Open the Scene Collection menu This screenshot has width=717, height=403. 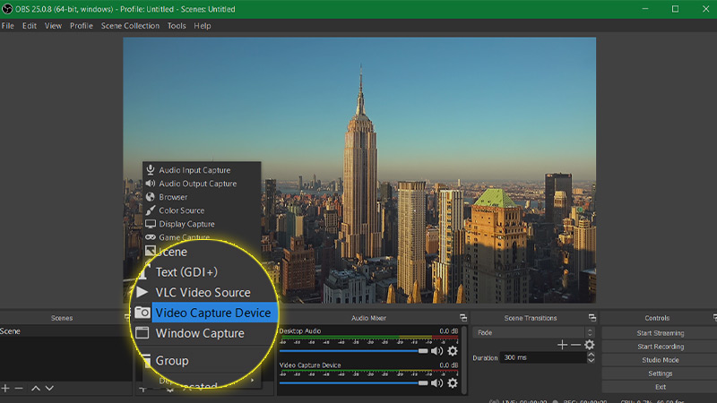(x=130, y=26)
